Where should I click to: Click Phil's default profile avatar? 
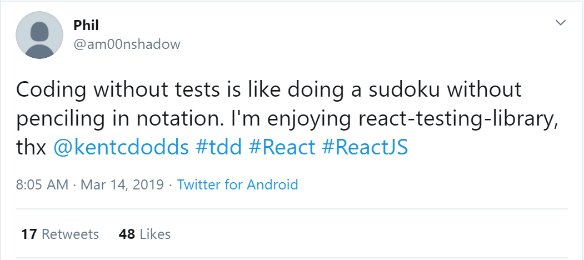tap(39, 34)
